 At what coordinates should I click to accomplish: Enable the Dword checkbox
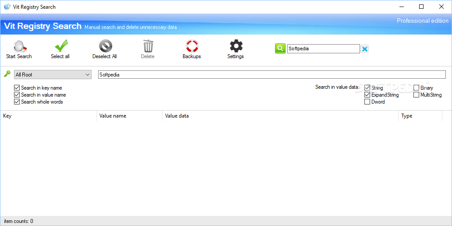367,101
